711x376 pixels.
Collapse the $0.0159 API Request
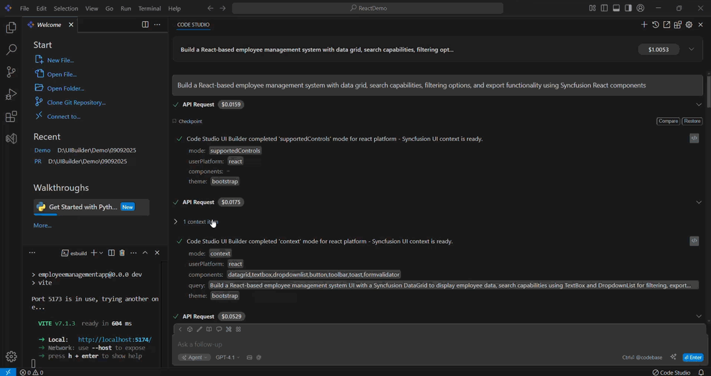(x=698, y=104)
